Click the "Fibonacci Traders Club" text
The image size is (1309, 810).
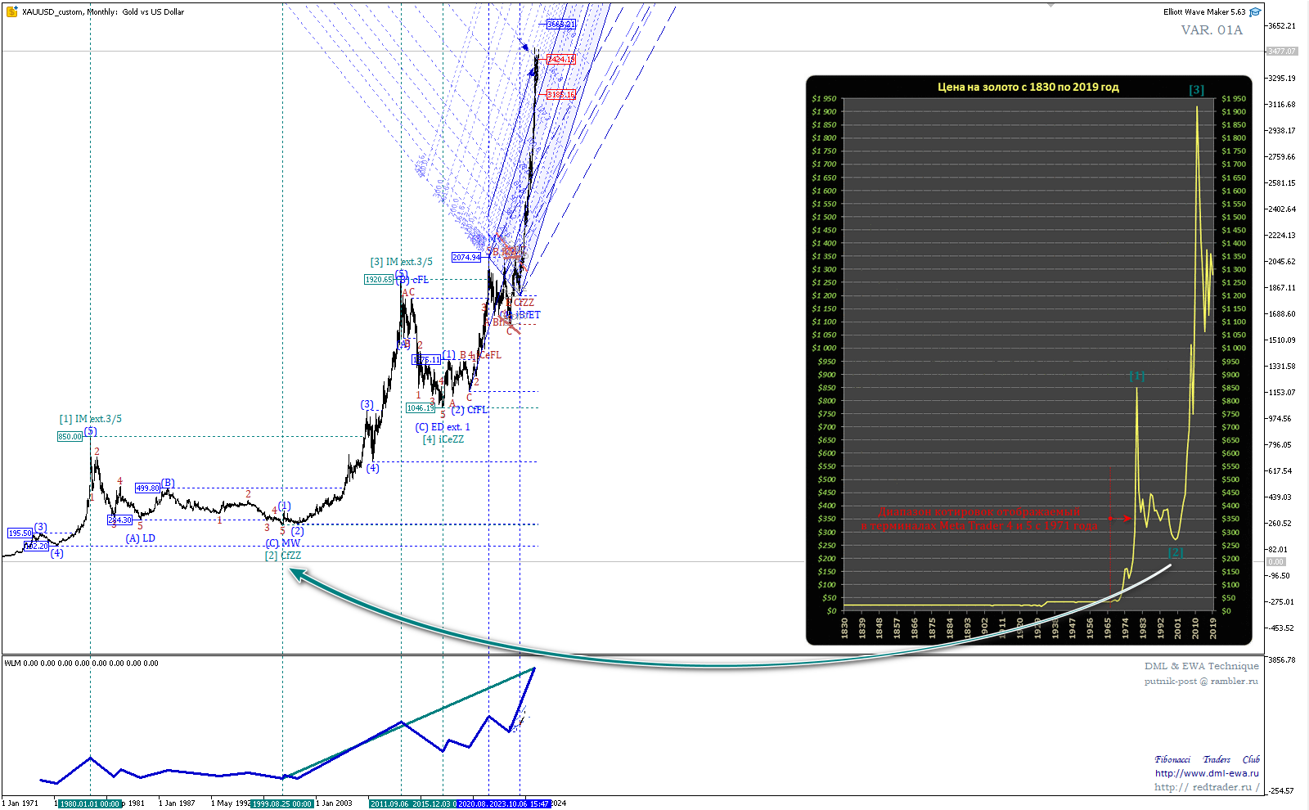(1207, 759)
